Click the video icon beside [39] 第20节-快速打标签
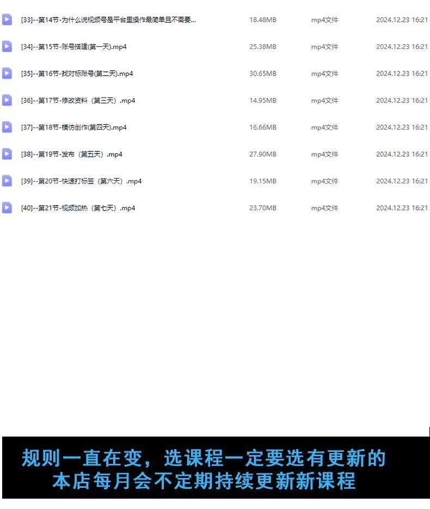The width and height of the screenshot is (430, 509). [x=7, y=181]
